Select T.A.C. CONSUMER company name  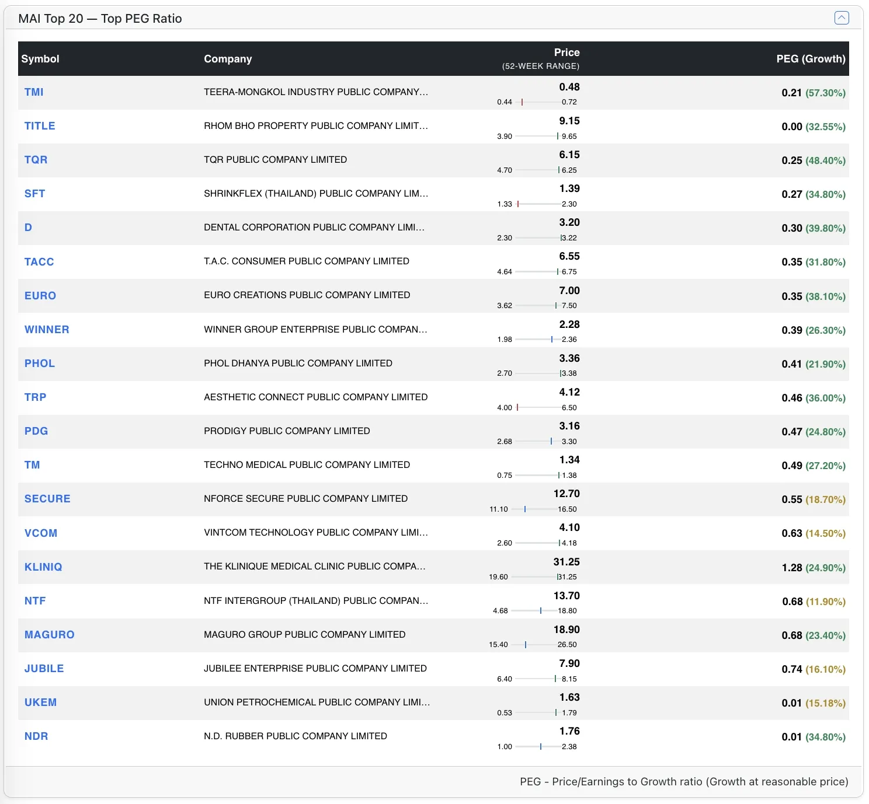tap(307, 261)
